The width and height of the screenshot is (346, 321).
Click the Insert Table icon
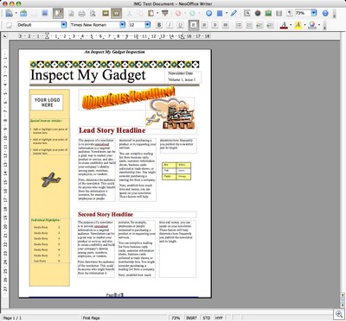[220, 13]
